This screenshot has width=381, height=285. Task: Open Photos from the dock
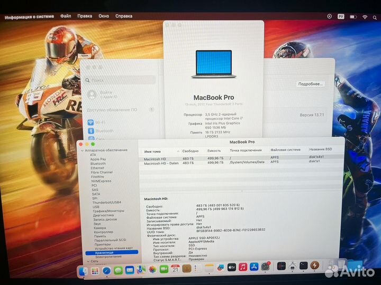[152, 269]
